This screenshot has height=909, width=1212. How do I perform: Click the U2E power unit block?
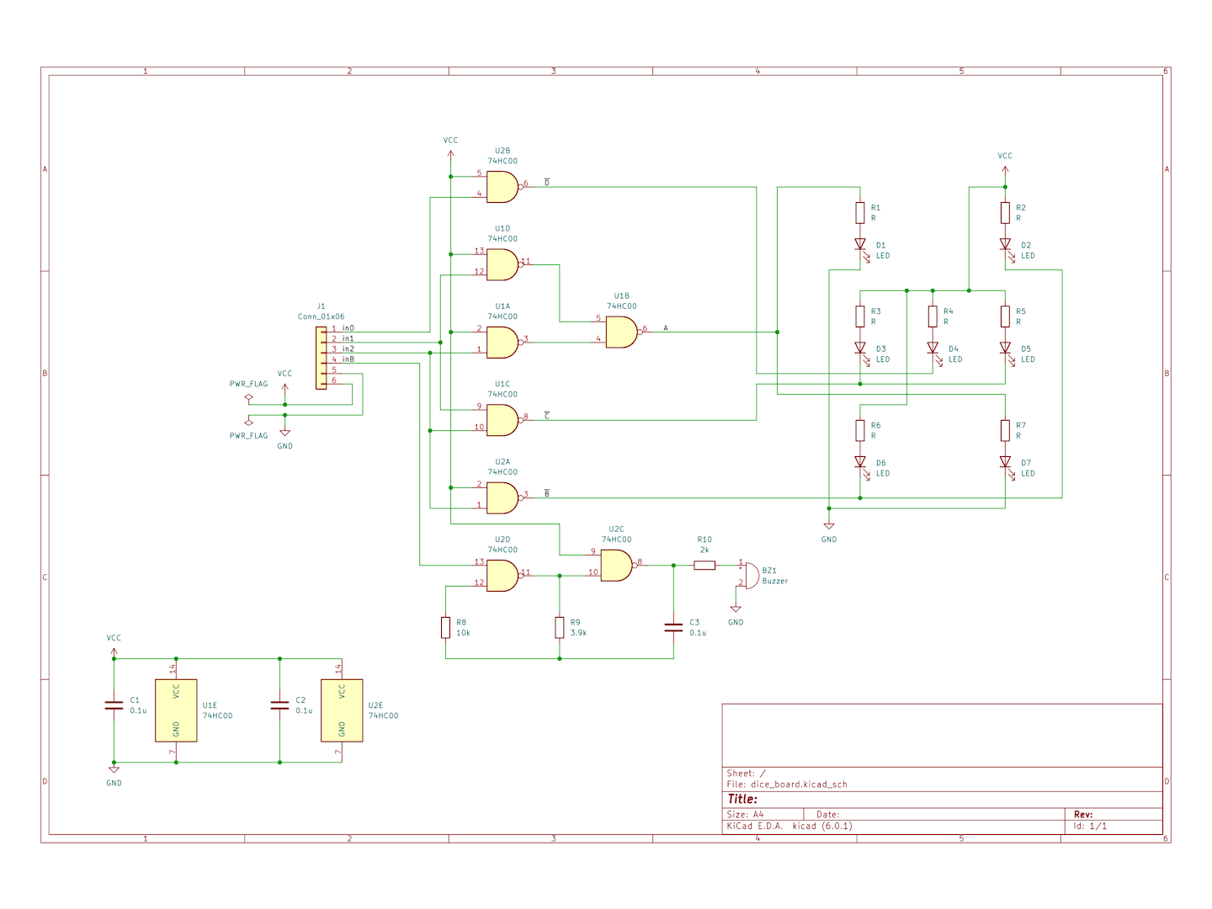point(342,710)
